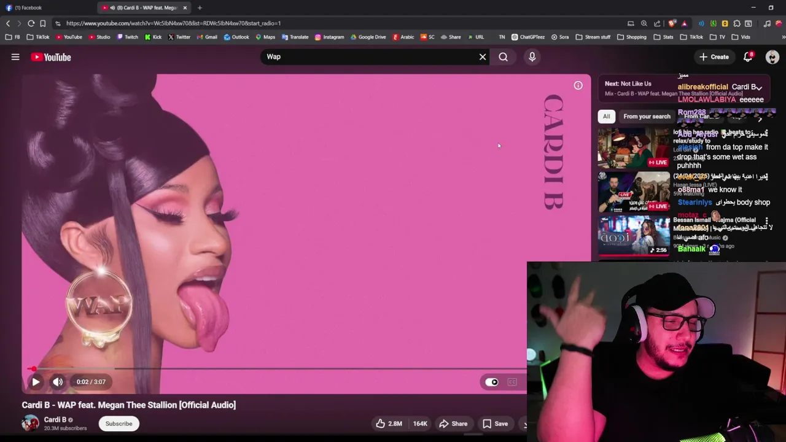Select the All filter chip
786x442 pixels.
point(606,116)
